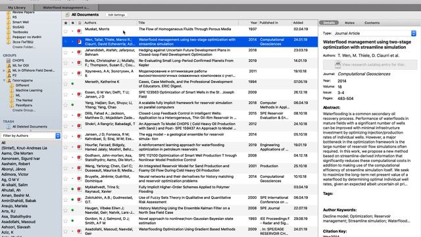The width and height of the screenshot is (421, 237).
Task: Open PDF icon for Essen, G M Van row
Action: pos(80,94)
